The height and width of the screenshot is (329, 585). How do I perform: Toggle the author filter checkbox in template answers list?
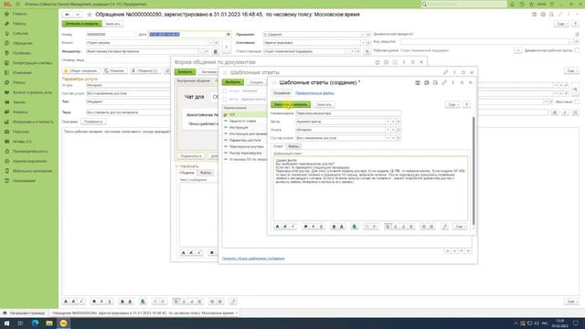pos(225,100)
